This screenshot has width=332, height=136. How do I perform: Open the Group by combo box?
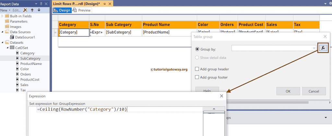[x=274, y=48]
